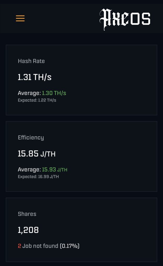Click the AxeOS logo

[125, 19]
